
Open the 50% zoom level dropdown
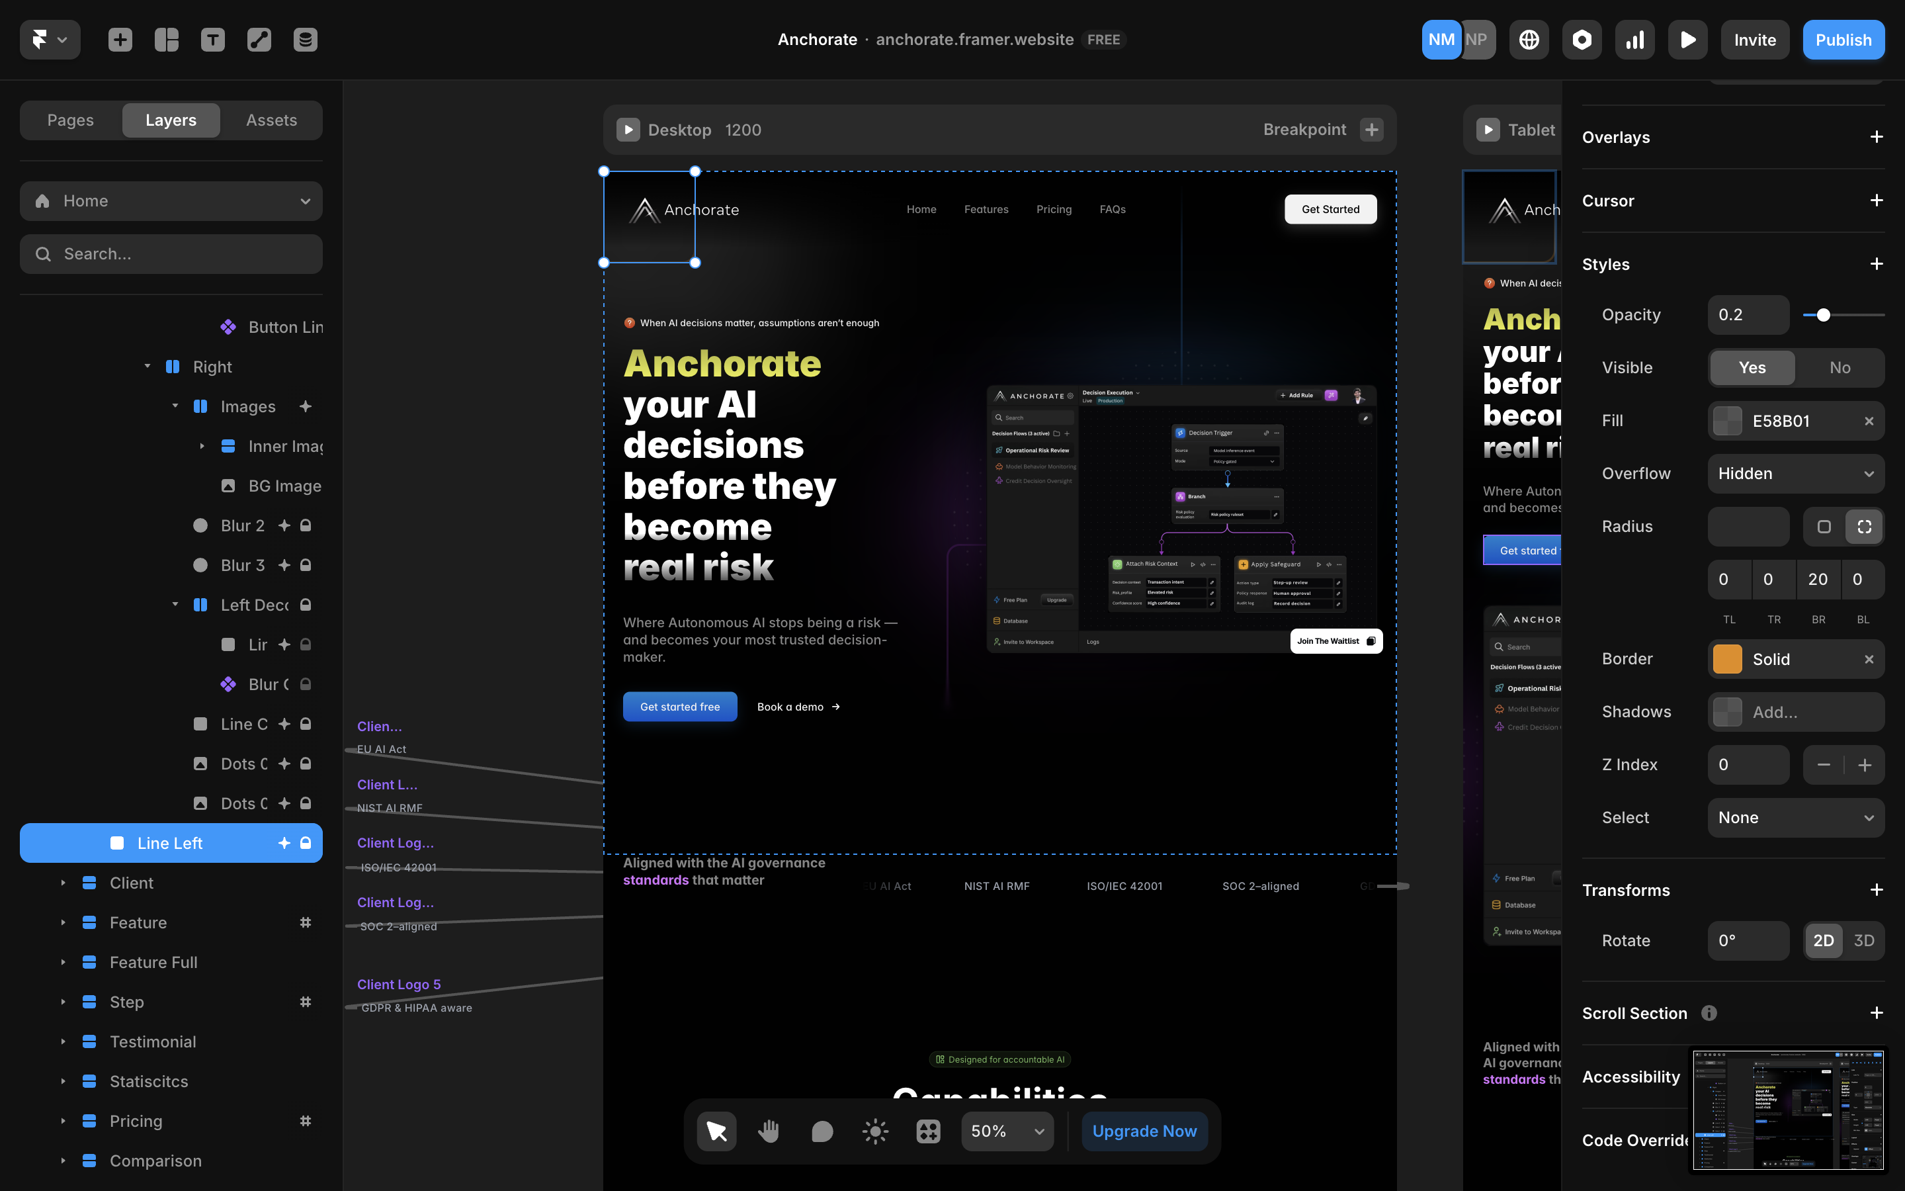(1007, 1131)
